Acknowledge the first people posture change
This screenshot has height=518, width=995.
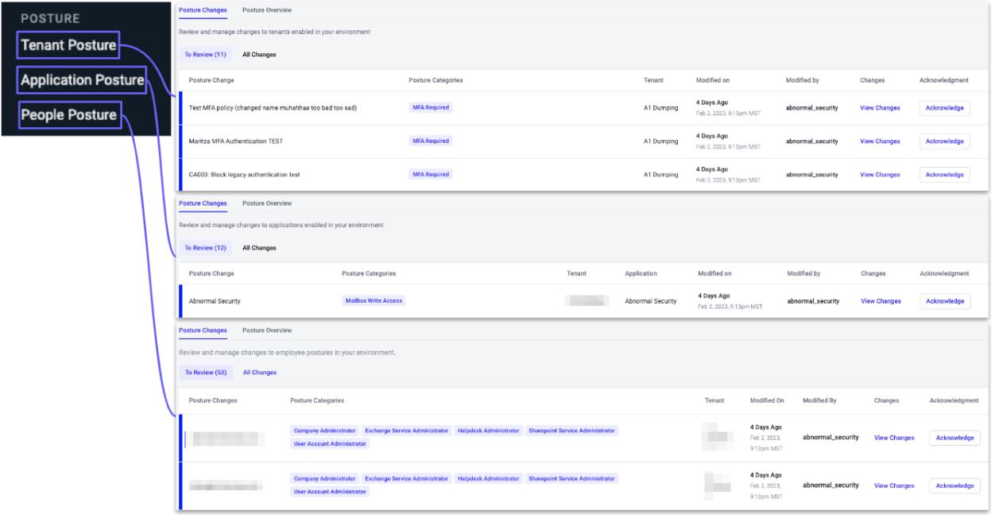click(x=954, y=438)
